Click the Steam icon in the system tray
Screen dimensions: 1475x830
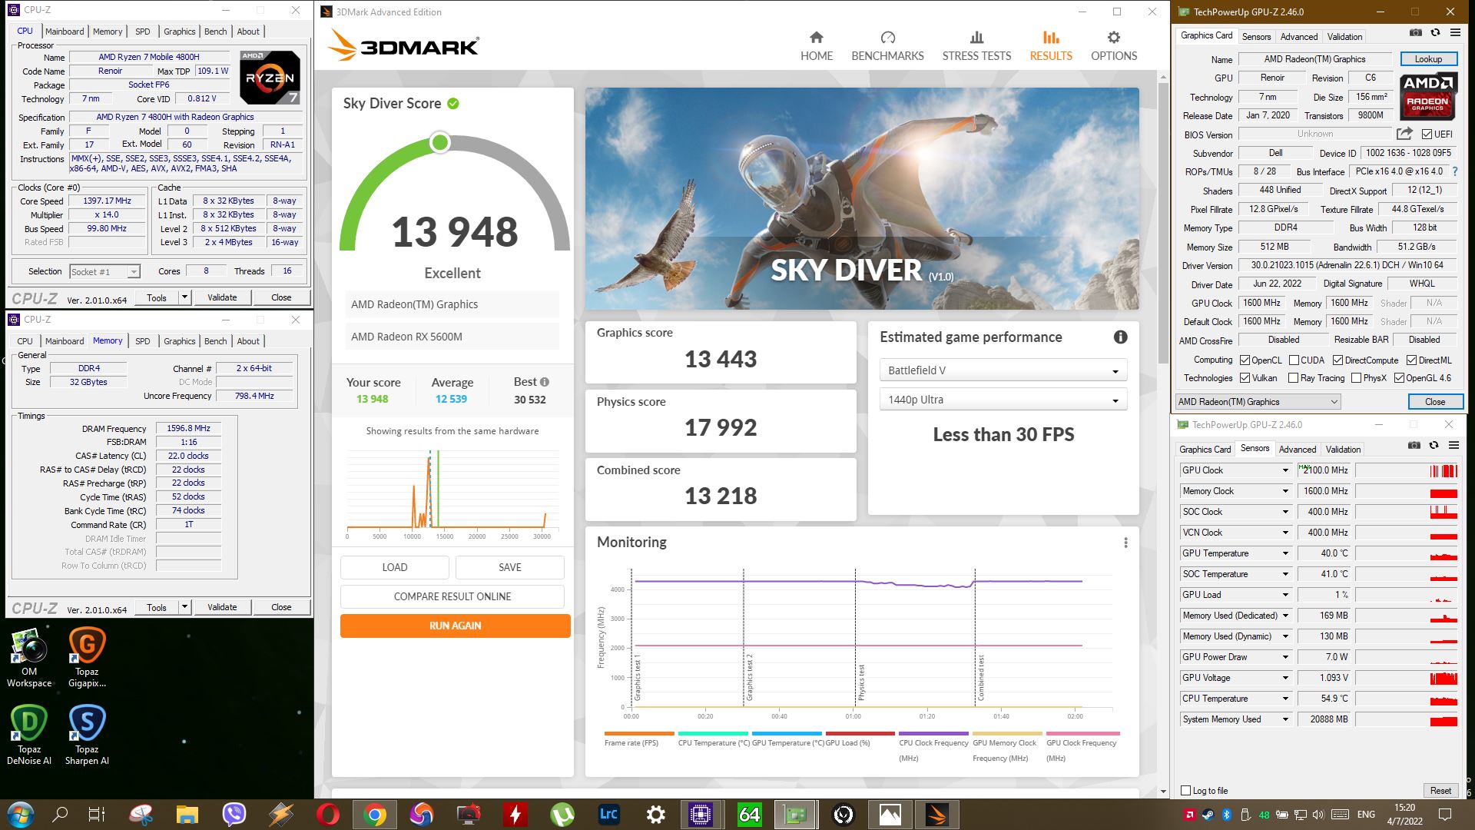click(1208, 815)
